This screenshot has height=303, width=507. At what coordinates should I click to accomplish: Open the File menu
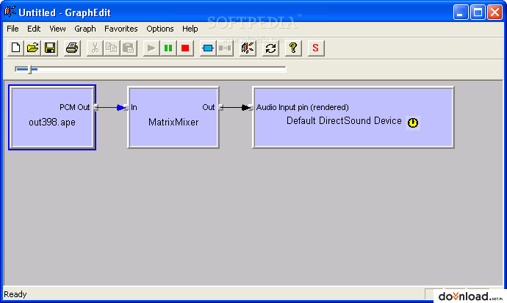[12, 29]
